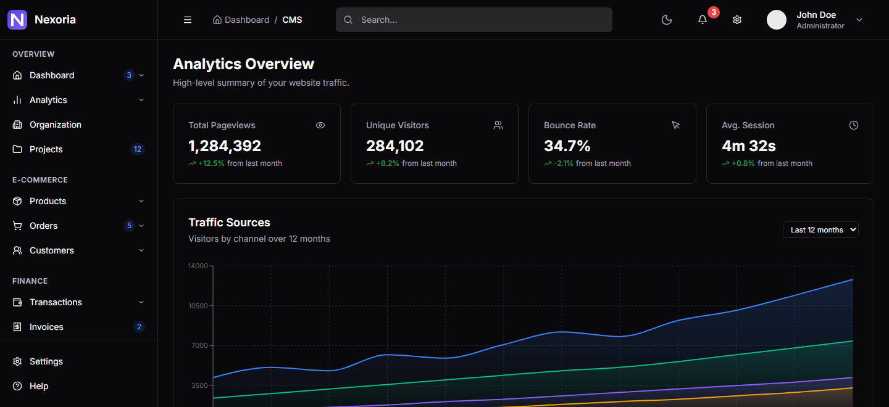This screenshot has height=407, width=889.
Task: Click the Nexoria brand name
Action: [55, 20]
